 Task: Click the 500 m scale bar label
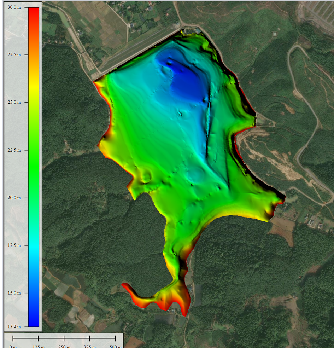115,346
